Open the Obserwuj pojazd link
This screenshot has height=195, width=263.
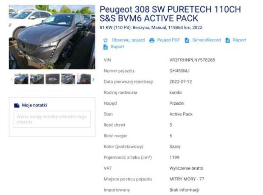[128, 40]
